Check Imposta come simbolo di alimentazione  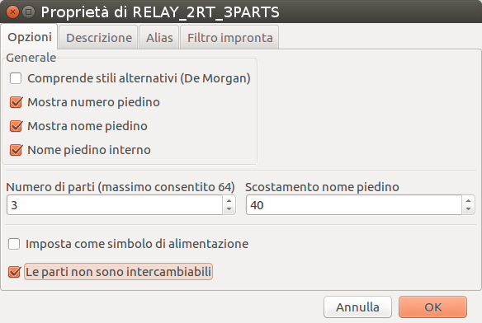click(x=14, y=244)
